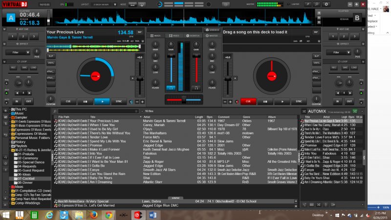Toggle deck A AUTO loop indicator

pos(6,103)
